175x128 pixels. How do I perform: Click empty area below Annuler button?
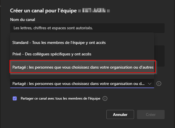click(x=120, y=123)
